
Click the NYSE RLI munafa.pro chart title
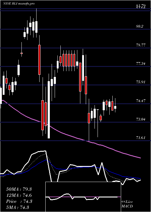pos(19,3)
